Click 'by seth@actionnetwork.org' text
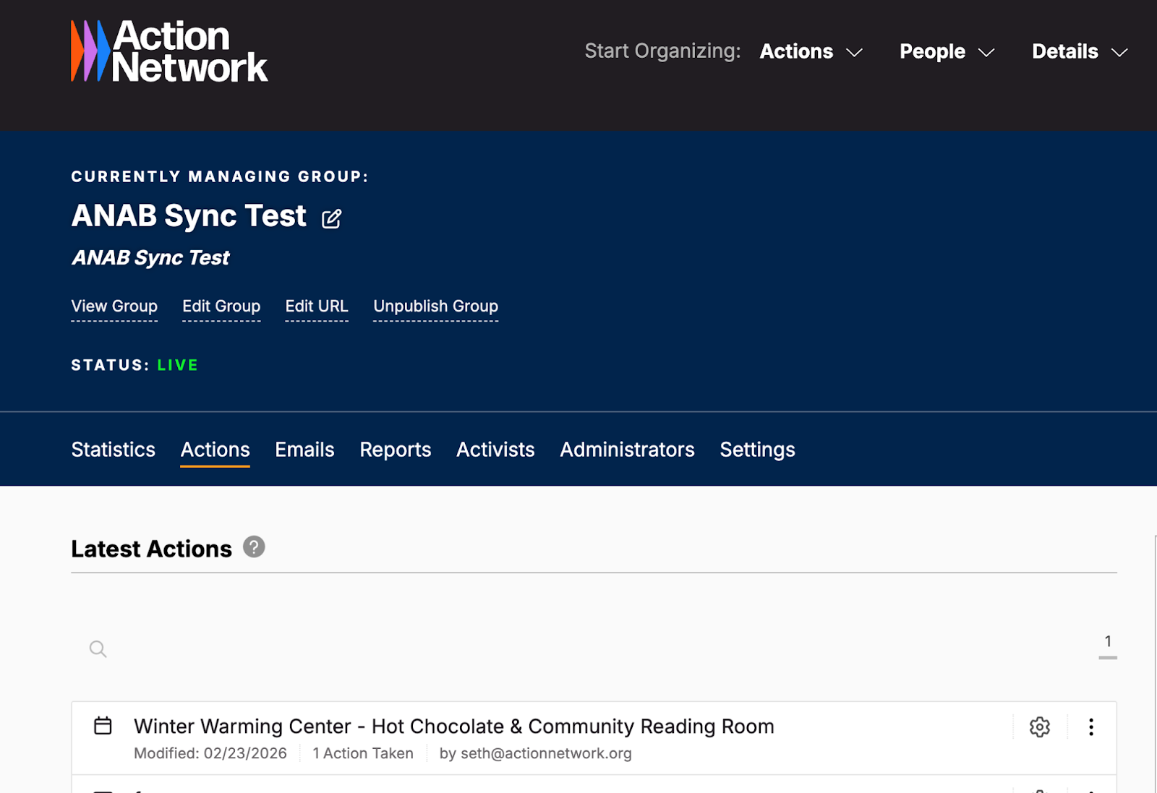Screen dimensions: 1157x793 (535, 753)
